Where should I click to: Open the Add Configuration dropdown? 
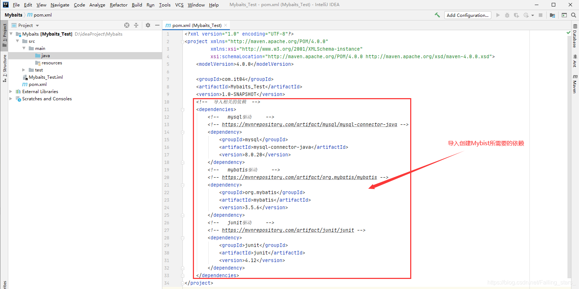[x=468, y=15]
